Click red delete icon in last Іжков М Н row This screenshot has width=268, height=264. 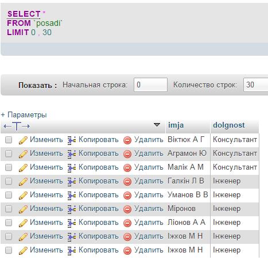pyautogui.click(x=127, y=251)
